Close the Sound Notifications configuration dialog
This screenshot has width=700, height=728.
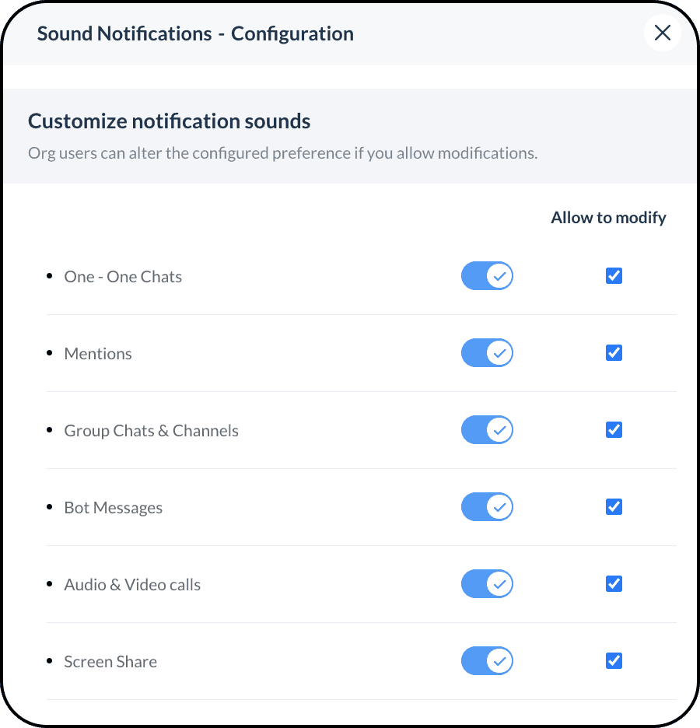[662, 33]
